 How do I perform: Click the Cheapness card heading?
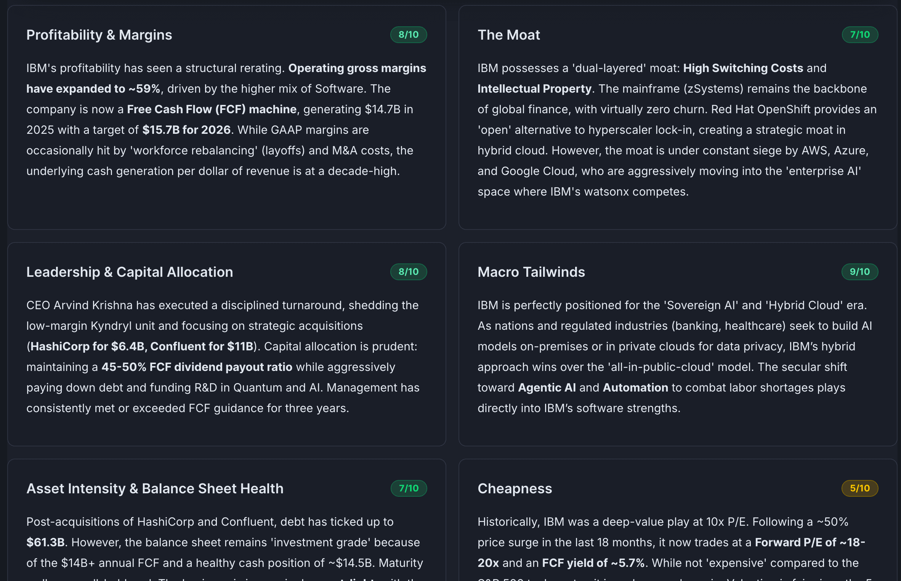(515, 488)
